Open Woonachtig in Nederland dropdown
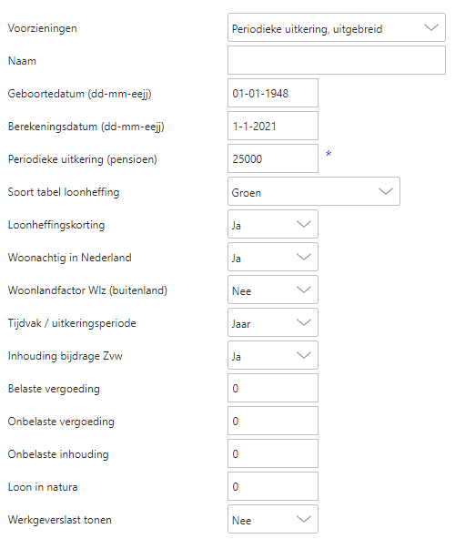The width and height of the screenshot is (455, 549). [x=273, y=257]
